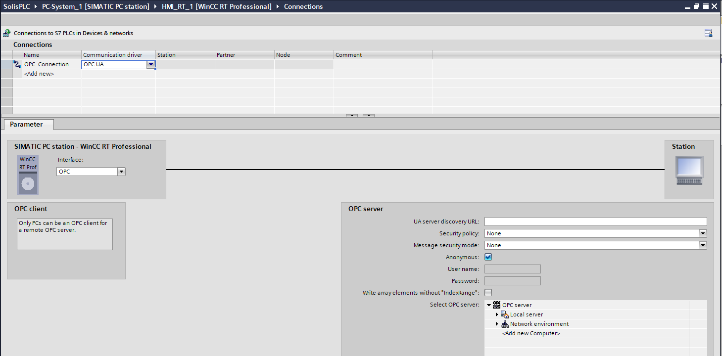Click the Station column header
Image resolution: width=722 pixels, height=356 pixels.
(185, 55)
